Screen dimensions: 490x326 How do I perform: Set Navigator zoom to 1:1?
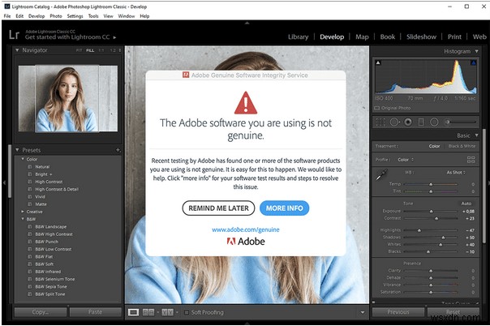(101, 50)
